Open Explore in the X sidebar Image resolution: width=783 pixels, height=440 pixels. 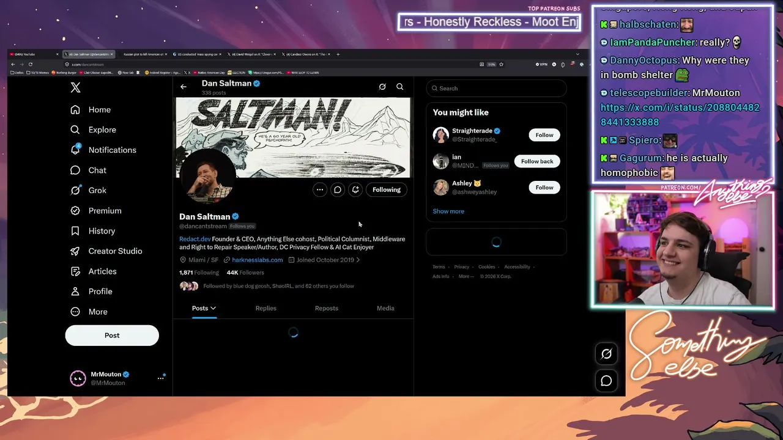93,130
